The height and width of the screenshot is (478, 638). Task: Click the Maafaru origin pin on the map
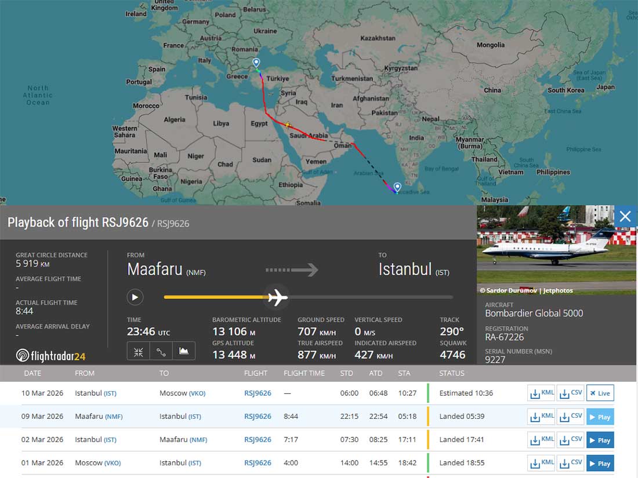(x=397, y=187)
